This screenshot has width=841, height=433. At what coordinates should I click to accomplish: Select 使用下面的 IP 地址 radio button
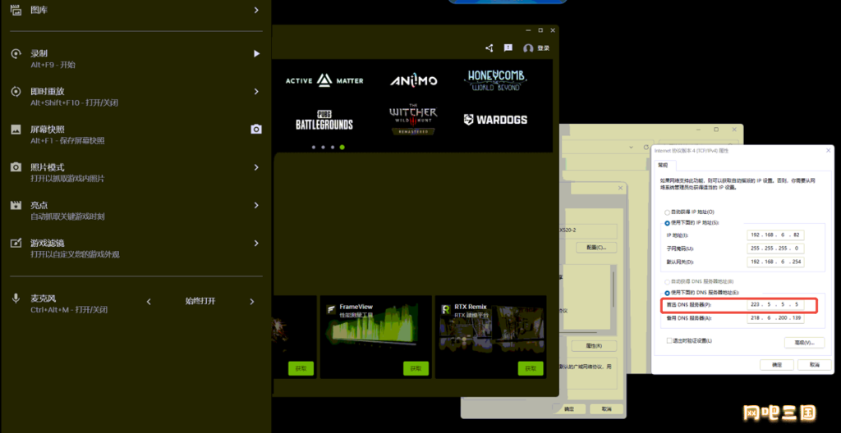(667, 223)
